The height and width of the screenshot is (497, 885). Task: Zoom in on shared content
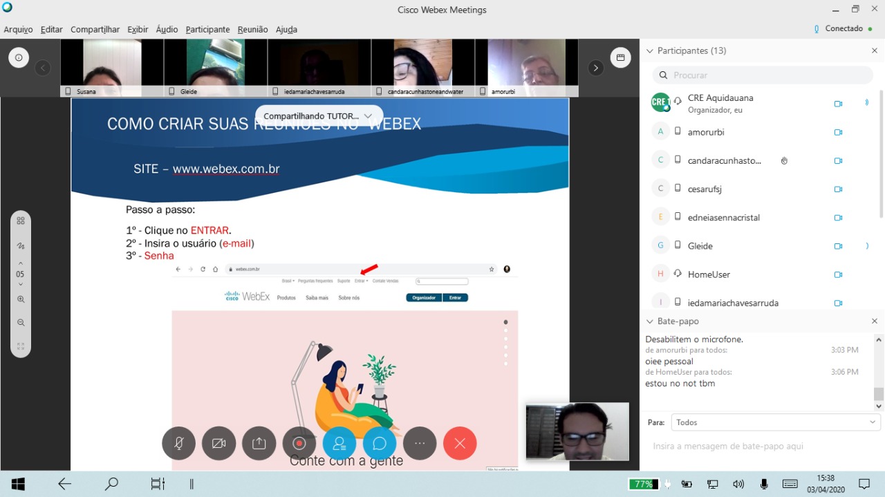(21, 299)
